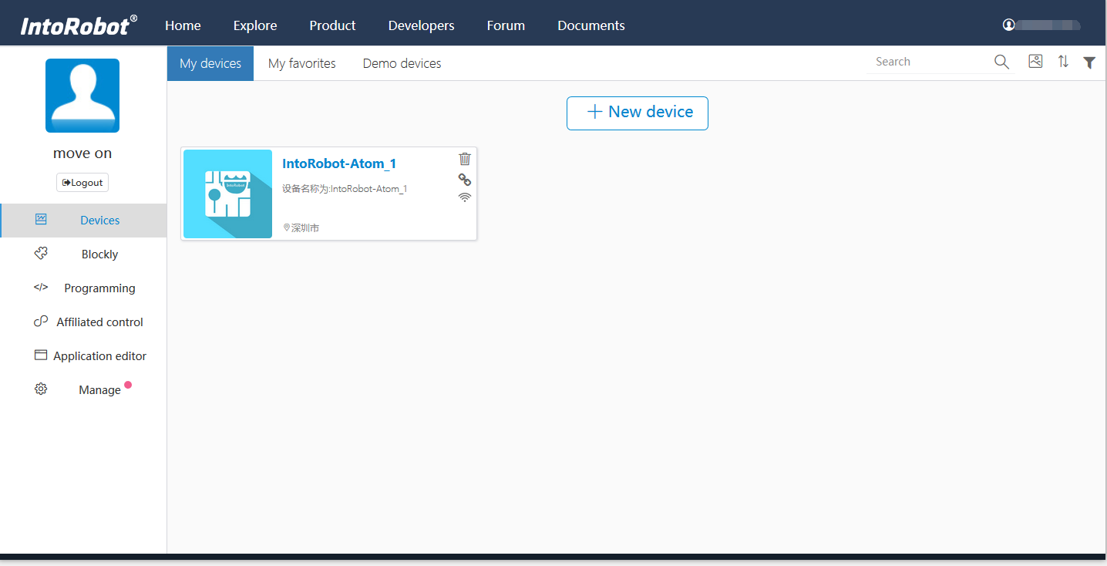The width and height of the screenshot is (1107, 566).
Task: Click the location pin icon on device card
Action: point(287,227)
